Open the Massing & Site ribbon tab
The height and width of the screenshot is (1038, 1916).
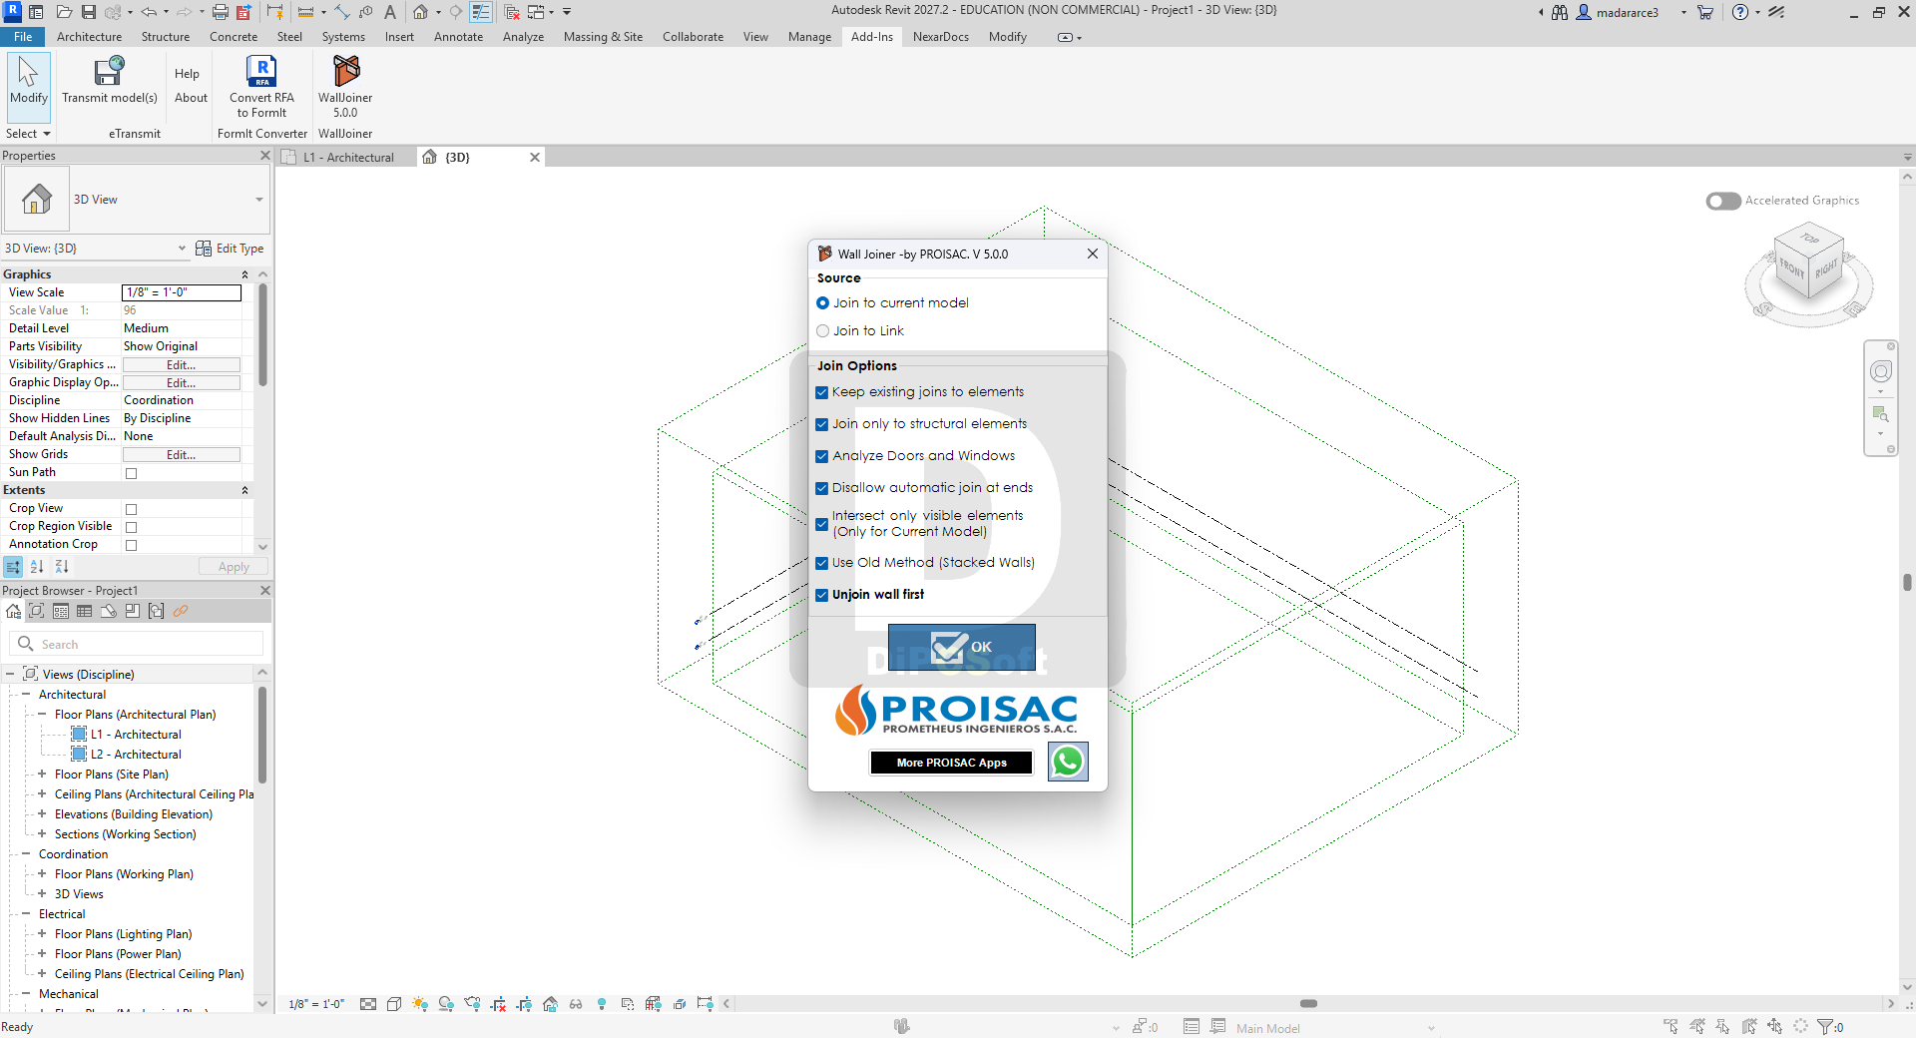pyautogui.click(x=603, y=37)
